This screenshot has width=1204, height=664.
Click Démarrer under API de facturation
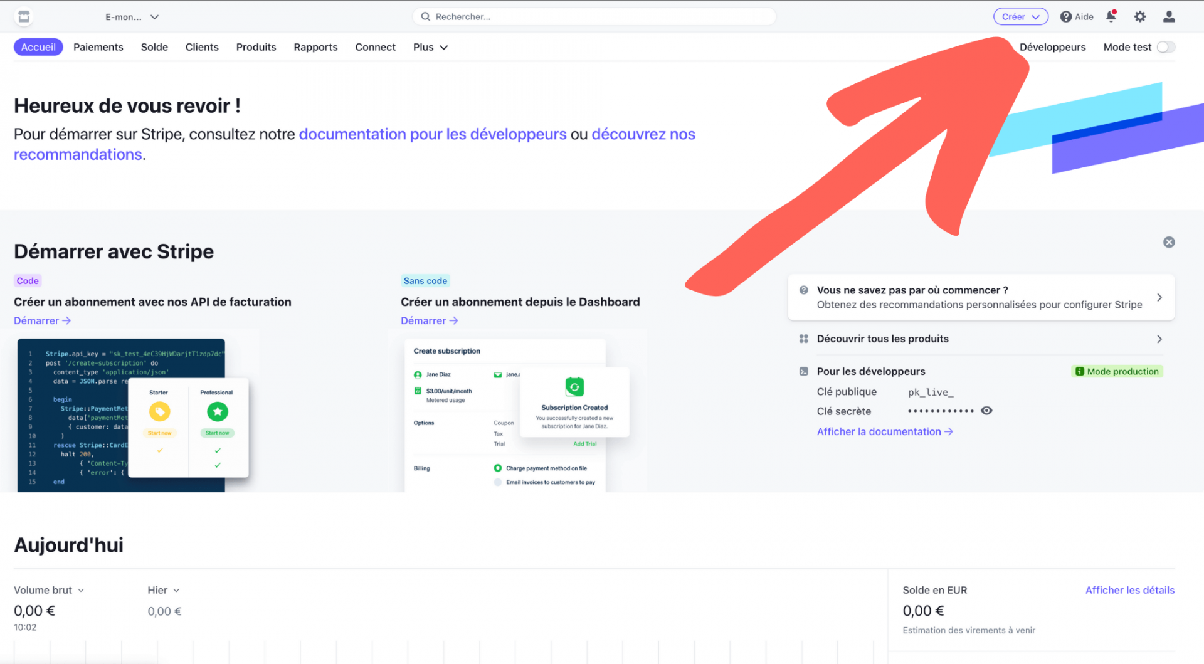(42, 320)
